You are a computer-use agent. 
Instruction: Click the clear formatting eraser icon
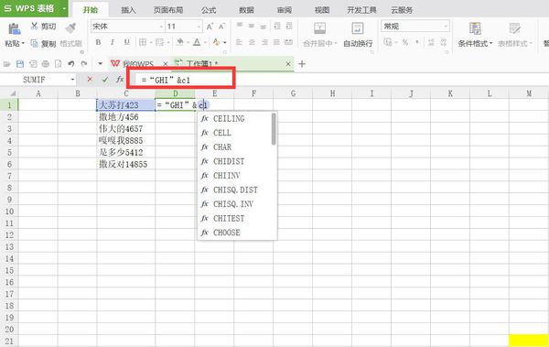(x=216, y=42)
